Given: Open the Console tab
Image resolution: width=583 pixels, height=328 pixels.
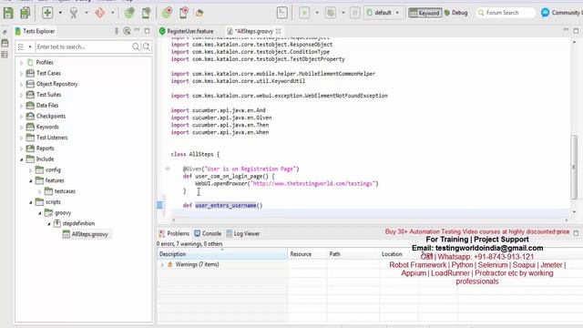Looking at the screenshot, I should [x=209, y=233].
